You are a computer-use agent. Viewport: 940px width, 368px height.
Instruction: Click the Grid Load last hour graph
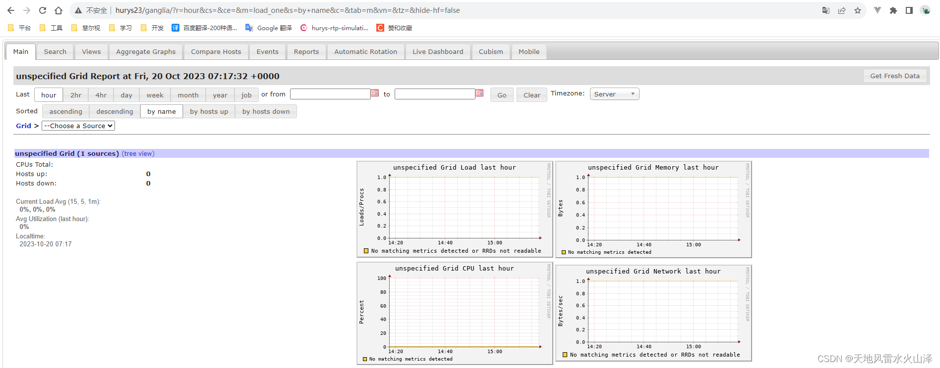(x=455, y=209)
